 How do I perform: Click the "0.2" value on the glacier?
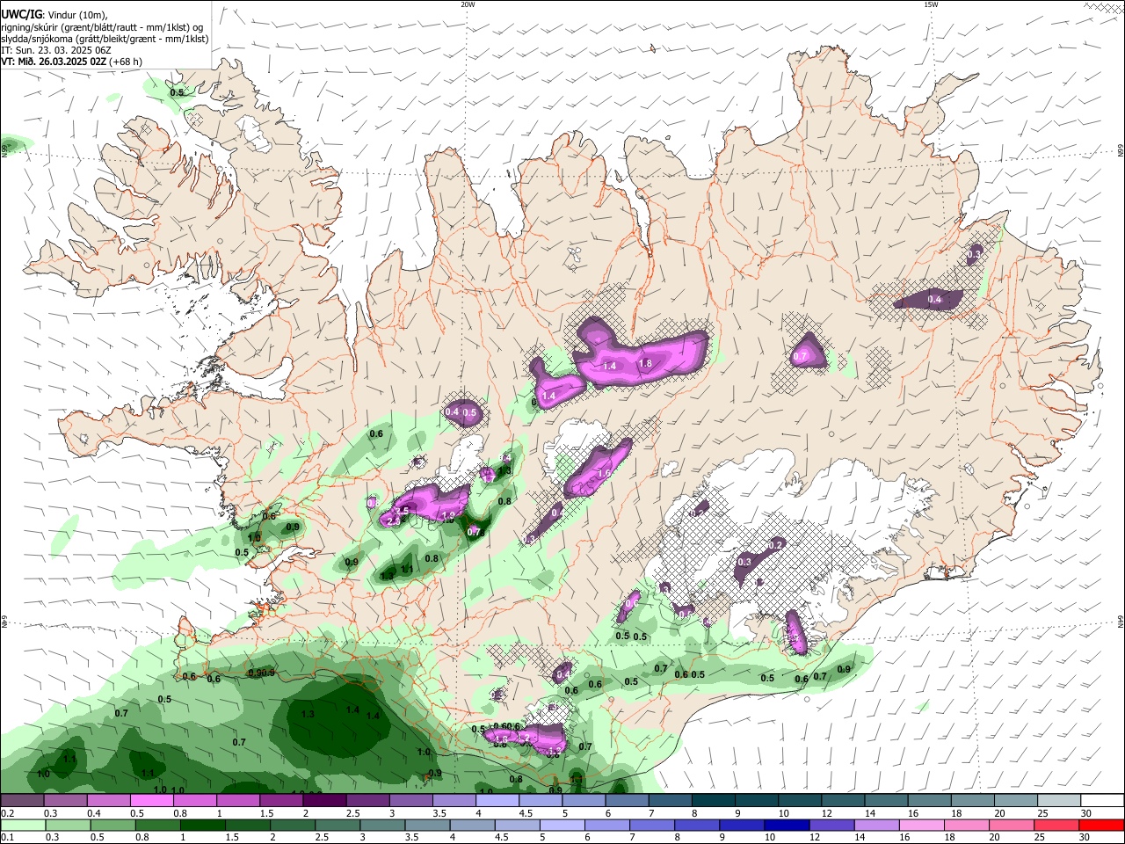[x=775, y=545]
